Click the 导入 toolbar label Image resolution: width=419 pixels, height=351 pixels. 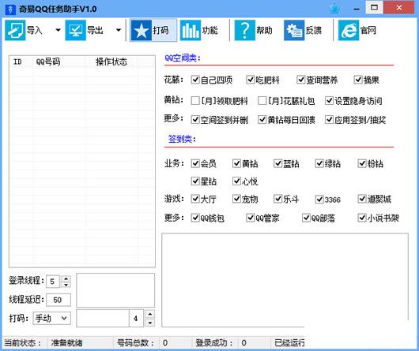(35, 30)
